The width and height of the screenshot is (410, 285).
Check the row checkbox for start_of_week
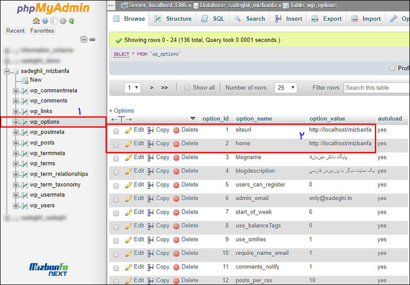116,213
